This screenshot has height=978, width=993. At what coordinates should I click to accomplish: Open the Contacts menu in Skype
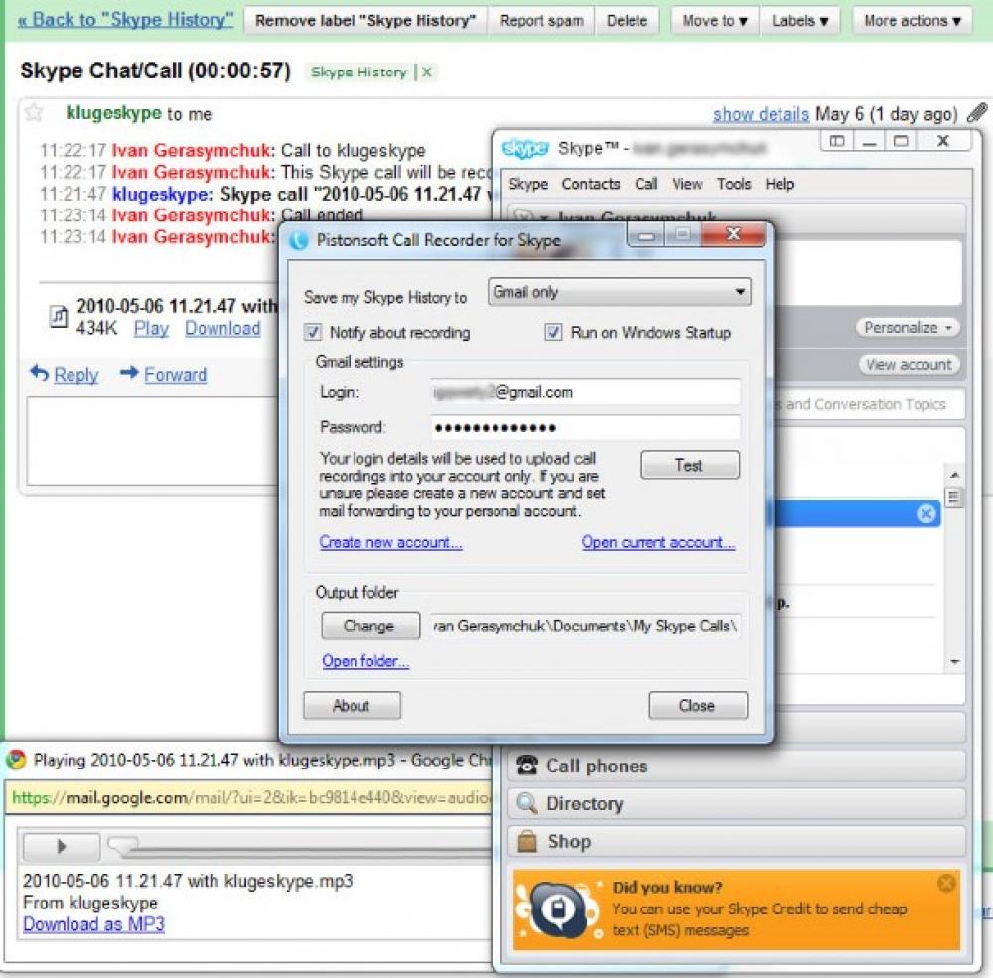[591, 184]
